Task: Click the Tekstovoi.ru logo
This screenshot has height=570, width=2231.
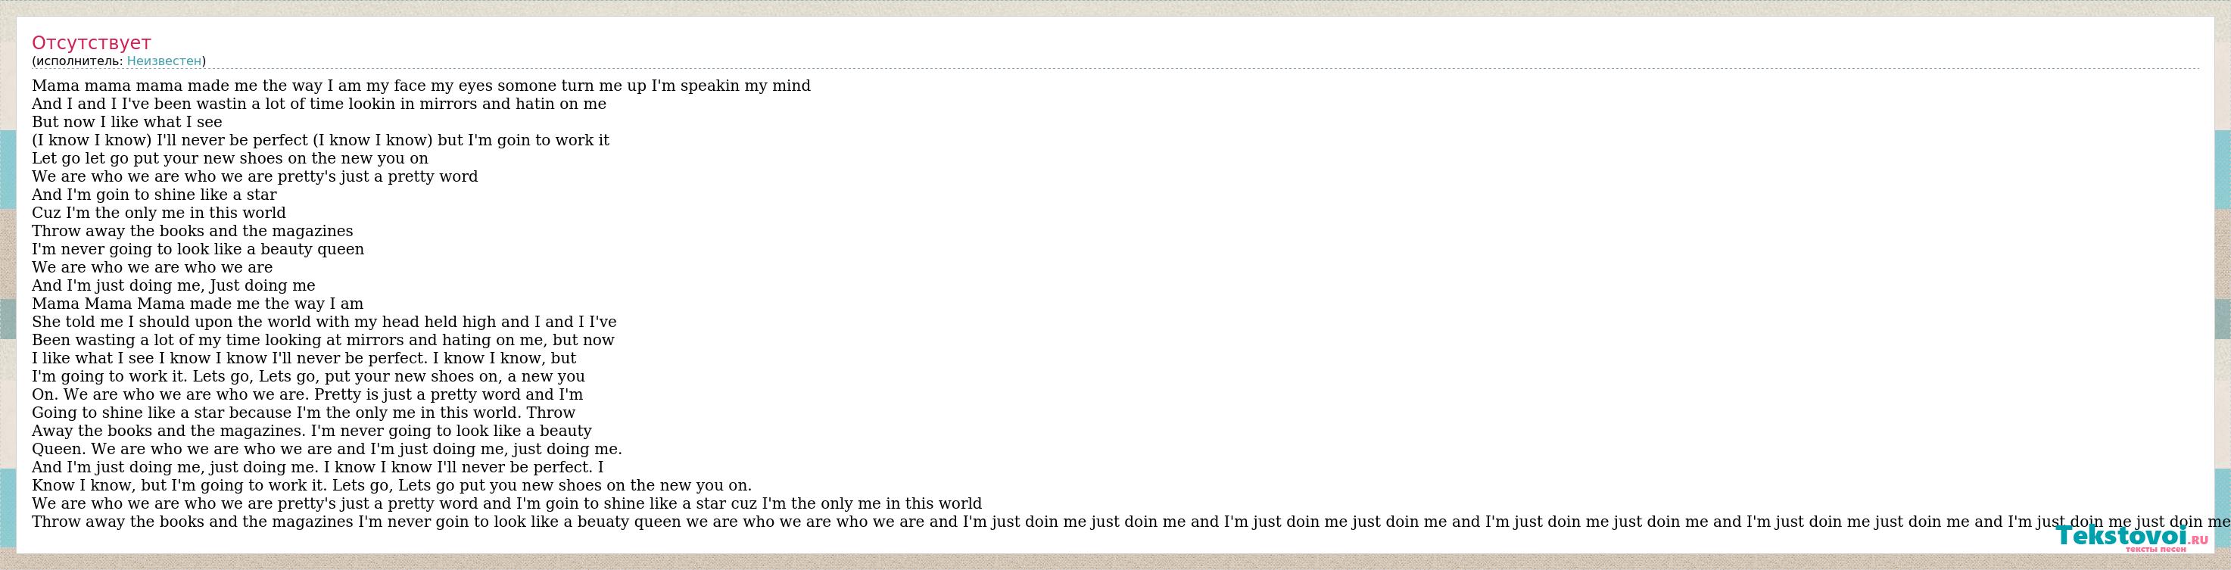Action: click(2131, 538)
